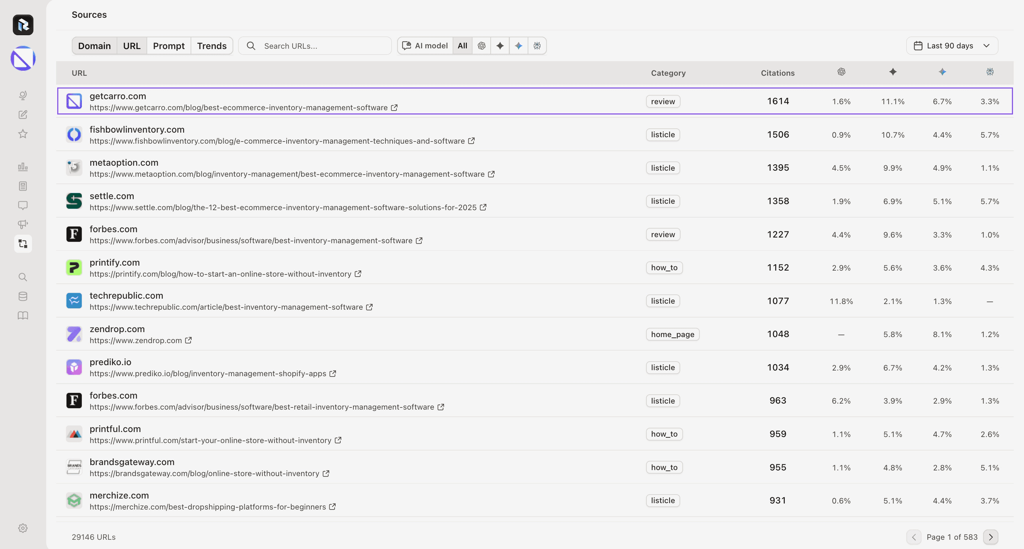Open external link icon for merchize.com URL

(x=333, y=507)
